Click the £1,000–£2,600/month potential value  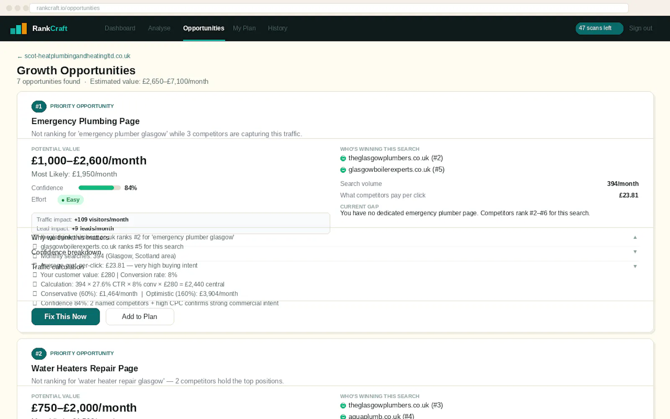pyautogui.click(x=89, y=160)
